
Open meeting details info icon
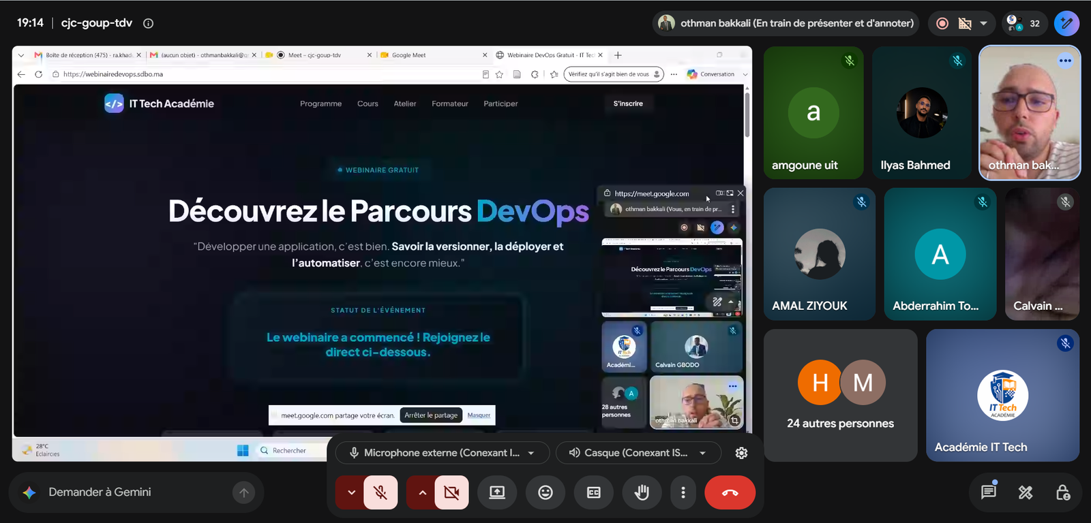click(148, 23)
